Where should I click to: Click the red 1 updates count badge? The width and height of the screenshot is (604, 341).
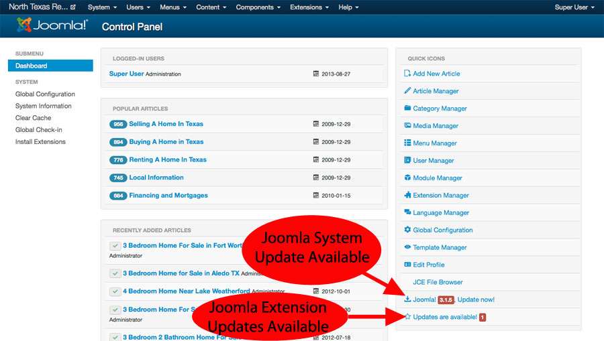pos(483,317)
